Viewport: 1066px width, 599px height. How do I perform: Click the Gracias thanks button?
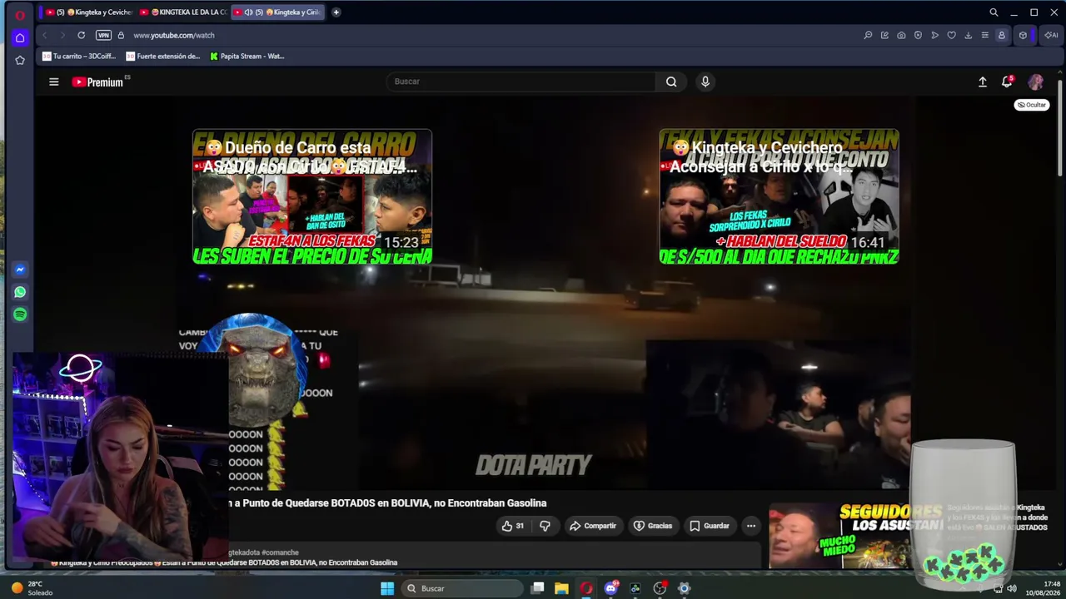pyautogui.click(x=653, y=526)
